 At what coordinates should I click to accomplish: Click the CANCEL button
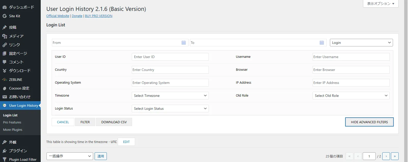point(63,122)
